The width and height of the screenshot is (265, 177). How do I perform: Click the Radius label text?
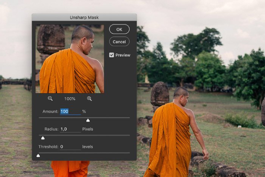coord(51,129)
